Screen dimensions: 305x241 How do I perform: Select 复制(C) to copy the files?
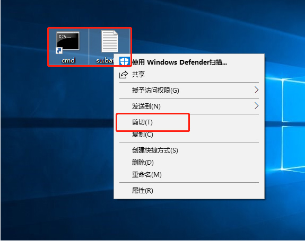189,134
